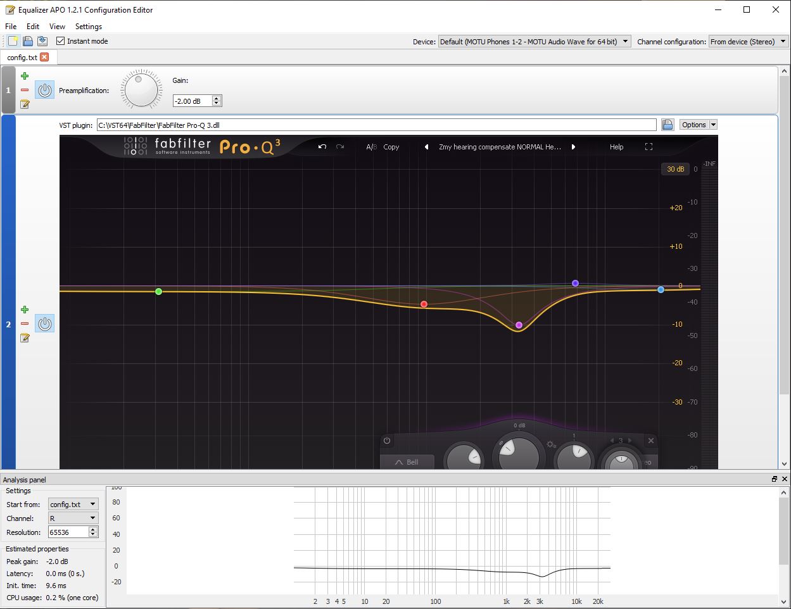Click the gain-Q interaction gear icon
Viewport: 791px width, 609px height.
551,444
